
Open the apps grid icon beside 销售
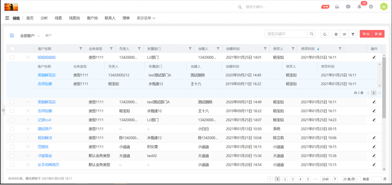(x=7, y=18)
